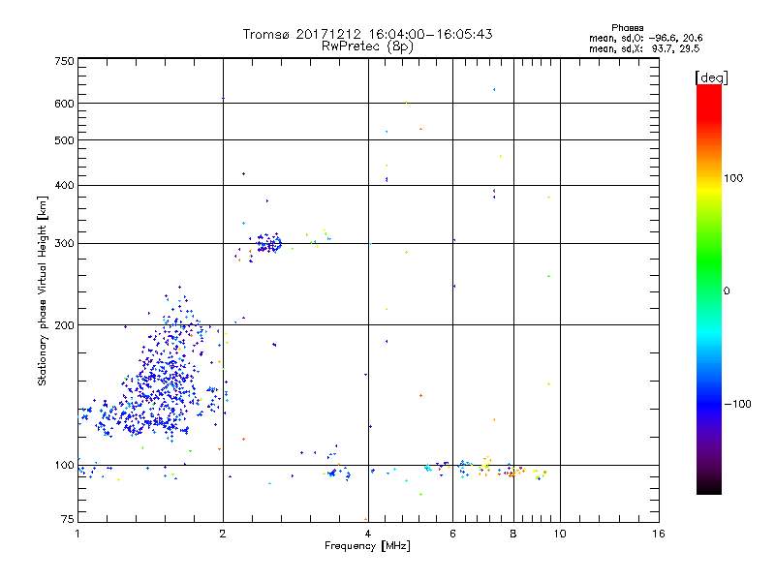The height and width of the screenshot is (581, 775).
Task: Click the '[deg]' colorbar label
Action: (x=711, y=77)
